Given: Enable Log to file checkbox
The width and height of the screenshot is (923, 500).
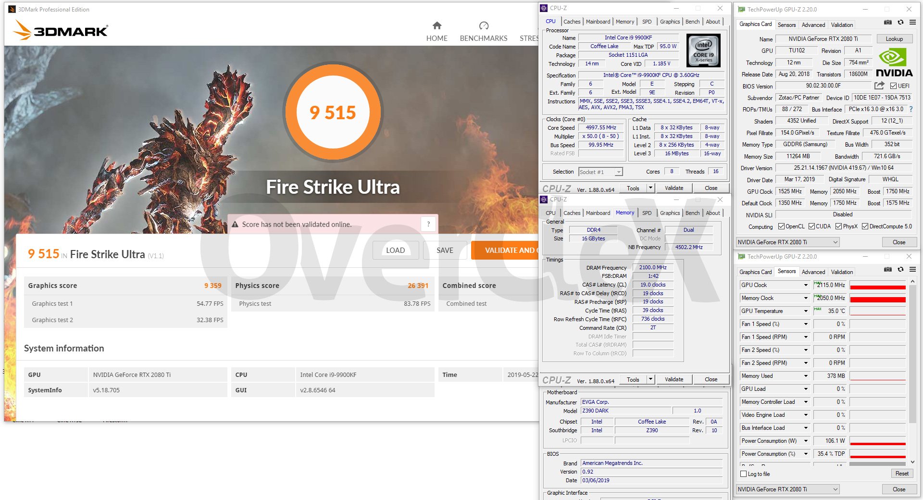Looking at the screenshot, I should [x=744, y=474].
